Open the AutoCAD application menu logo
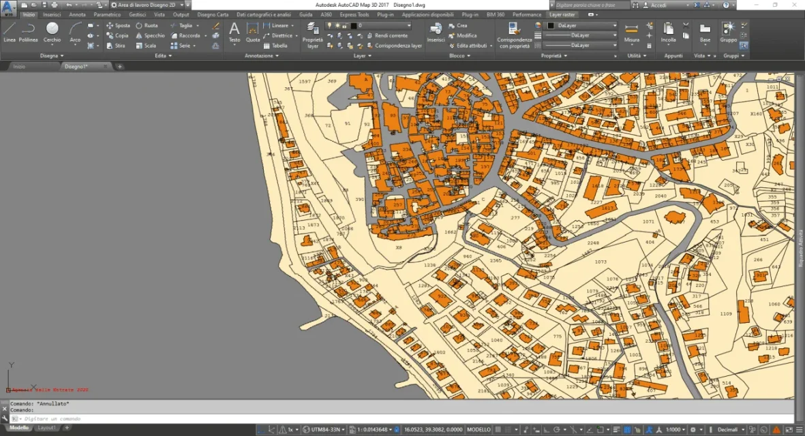This screenshot has width=805, height=436. tap(7, 7)
